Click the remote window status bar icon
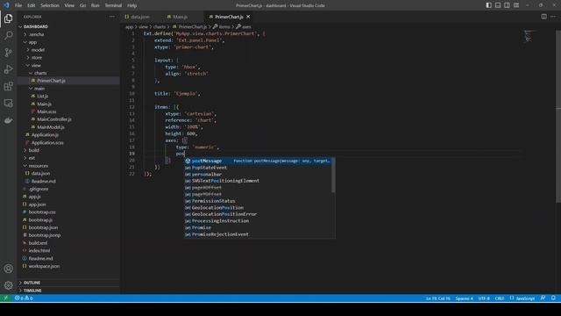 (x=6, y=298)
